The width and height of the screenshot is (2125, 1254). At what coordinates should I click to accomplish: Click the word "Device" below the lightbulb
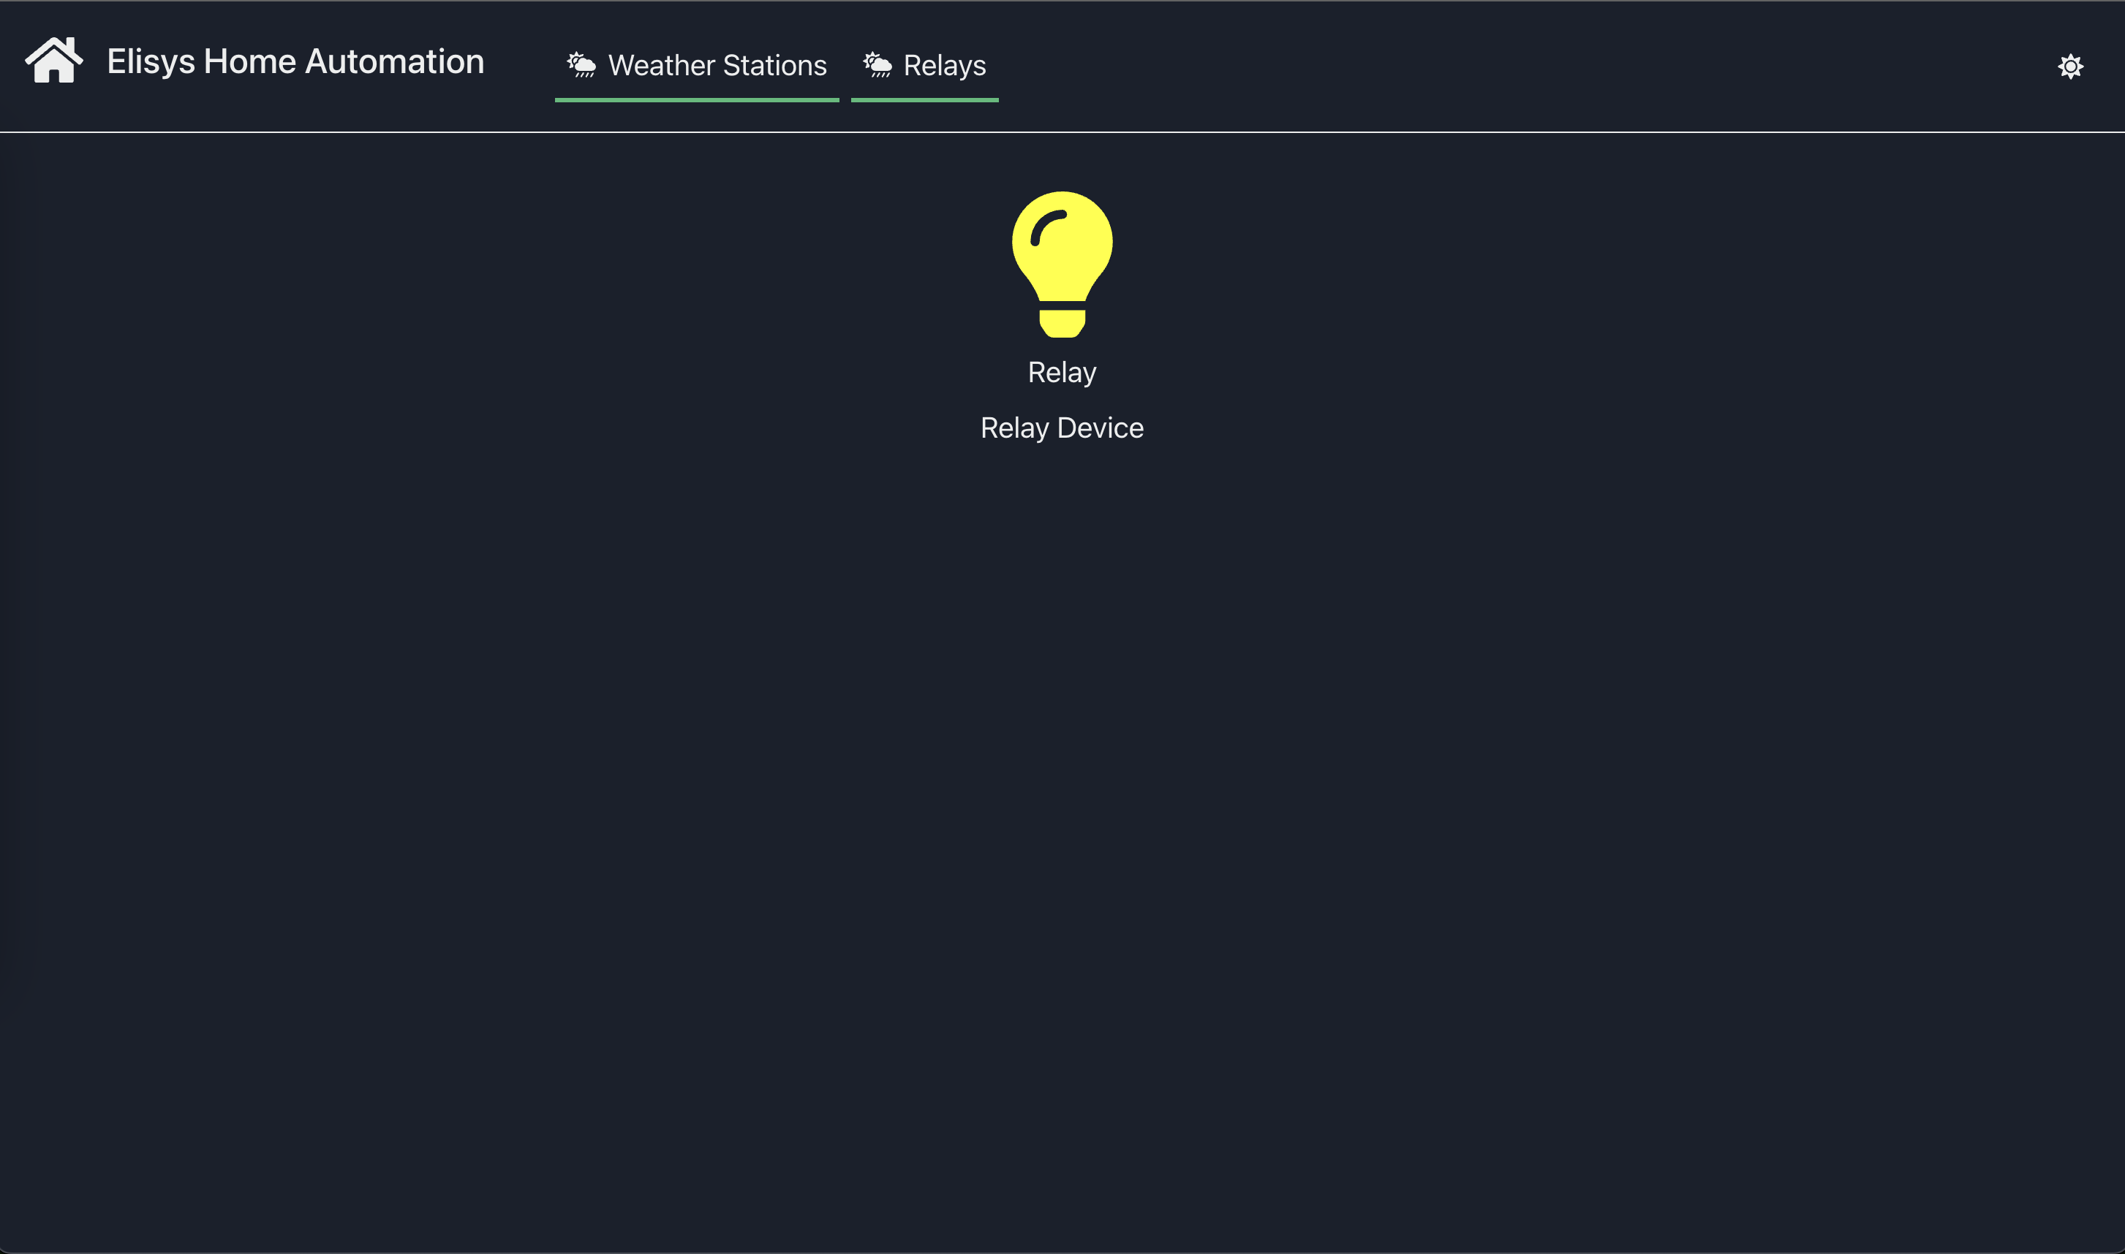click(x=1100, y=428)
